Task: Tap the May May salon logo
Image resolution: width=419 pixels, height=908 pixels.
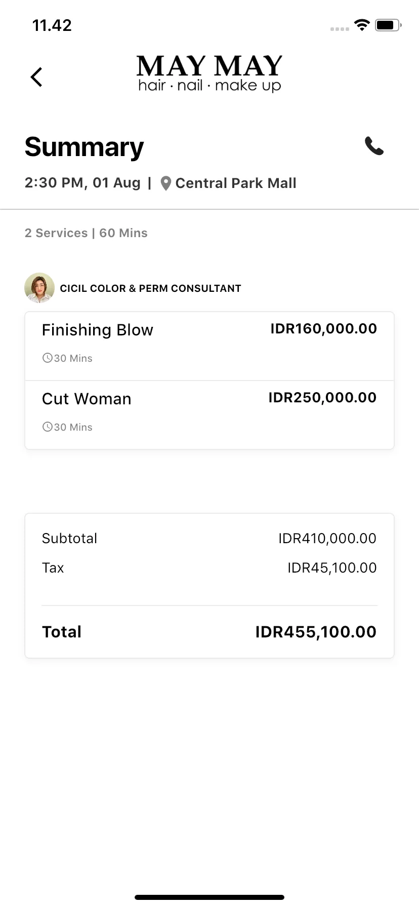Action: click(x=209, y=74)
